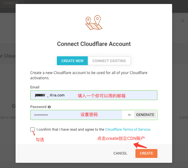Switch to CONNECT EXISTING tab

tap(109, 61)
